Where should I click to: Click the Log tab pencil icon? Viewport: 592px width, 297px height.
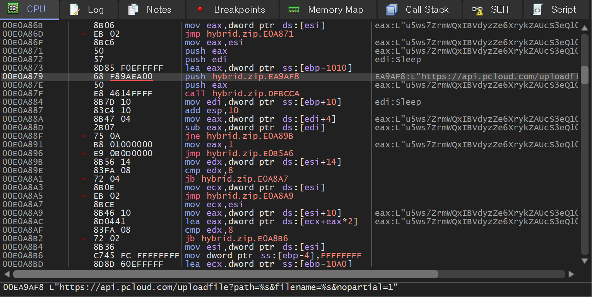click(75, 10)
